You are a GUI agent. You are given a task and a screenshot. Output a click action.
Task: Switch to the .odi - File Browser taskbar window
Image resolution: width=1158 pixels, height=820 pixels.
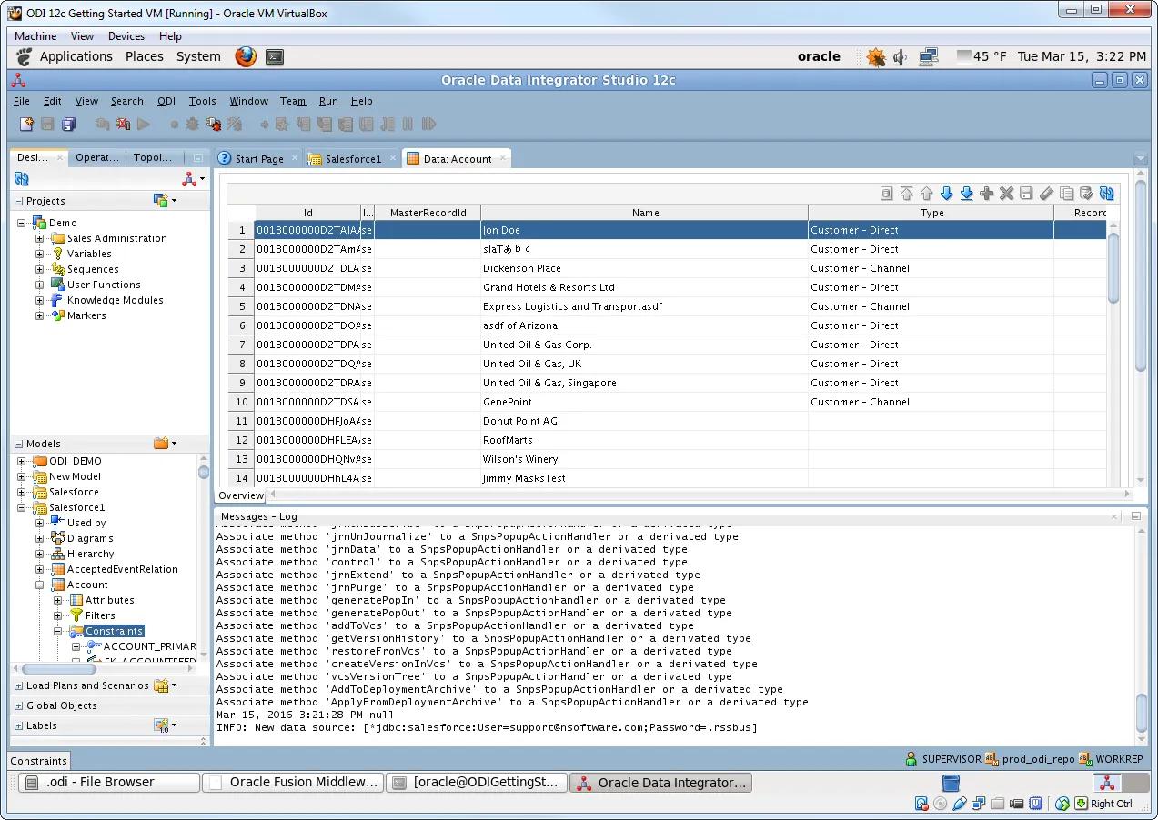coord(108,782)
